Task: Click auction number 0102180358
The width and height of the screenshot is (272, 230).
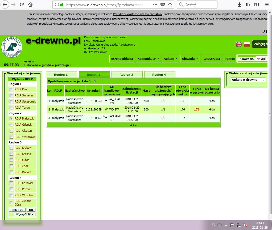Action: (93, 101)
